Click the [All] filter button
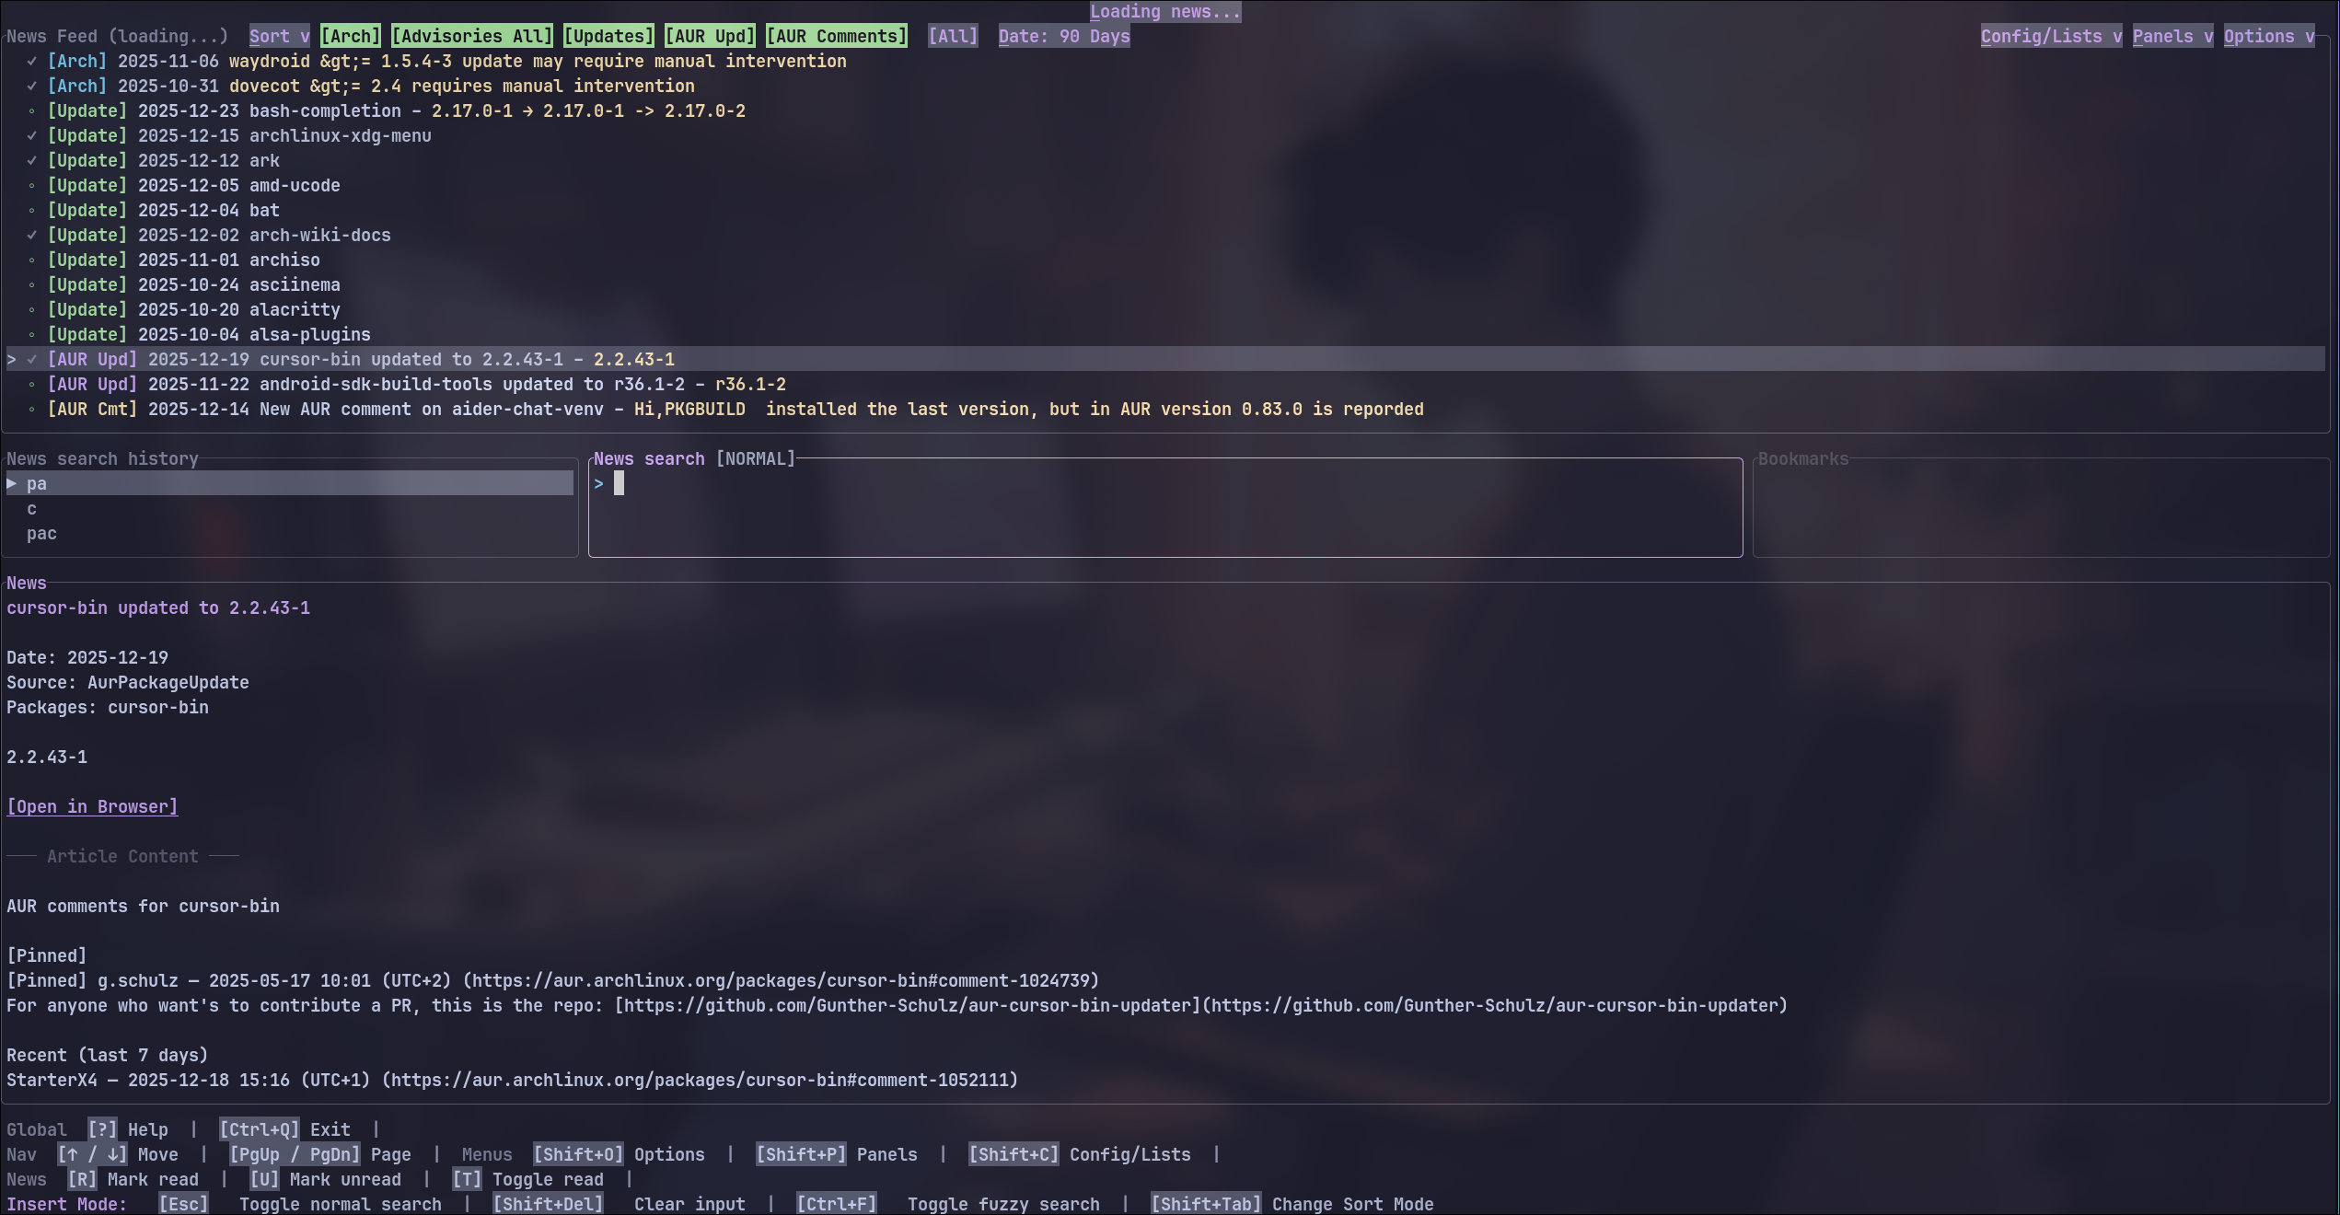This screenshot has height=1215, width=2340. (x=953, y=36)
